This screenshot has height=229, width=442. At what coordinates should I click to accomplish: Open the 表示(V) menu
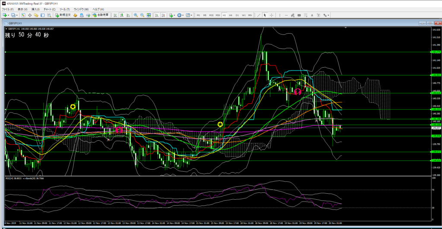(x=22, y=9)
